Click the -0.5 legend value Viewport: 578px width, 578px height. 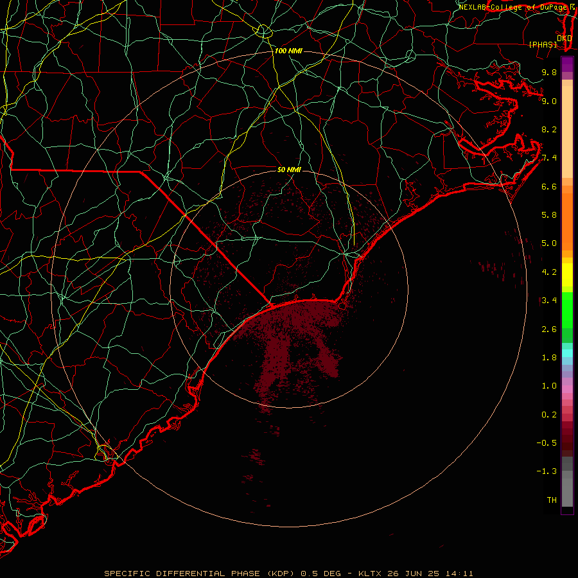(547, 443)
